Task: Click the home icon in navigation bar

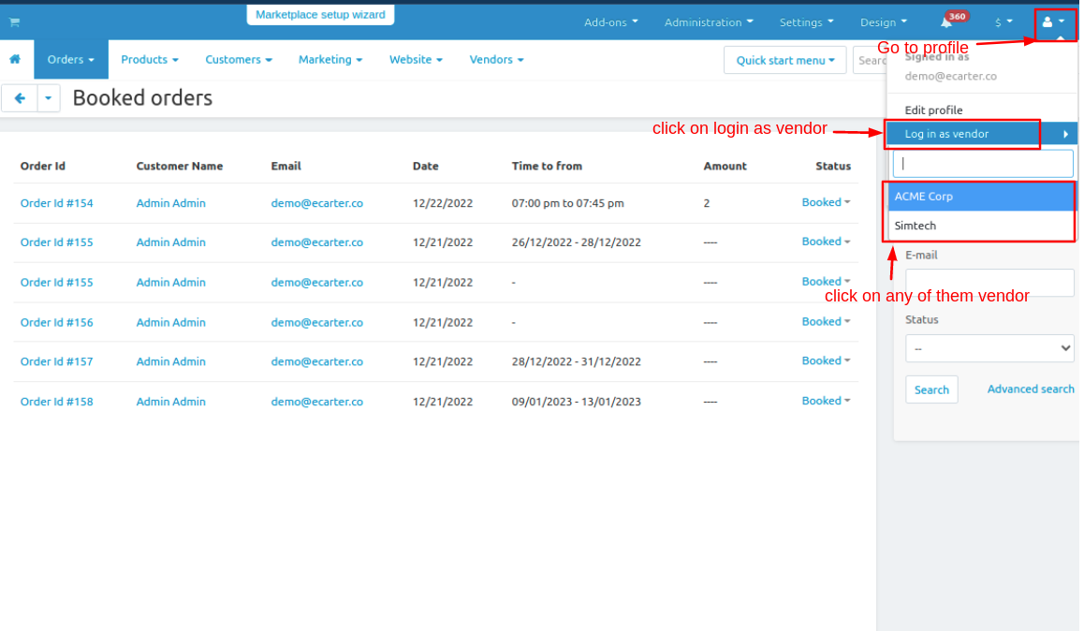Action: tap(15, 59)
